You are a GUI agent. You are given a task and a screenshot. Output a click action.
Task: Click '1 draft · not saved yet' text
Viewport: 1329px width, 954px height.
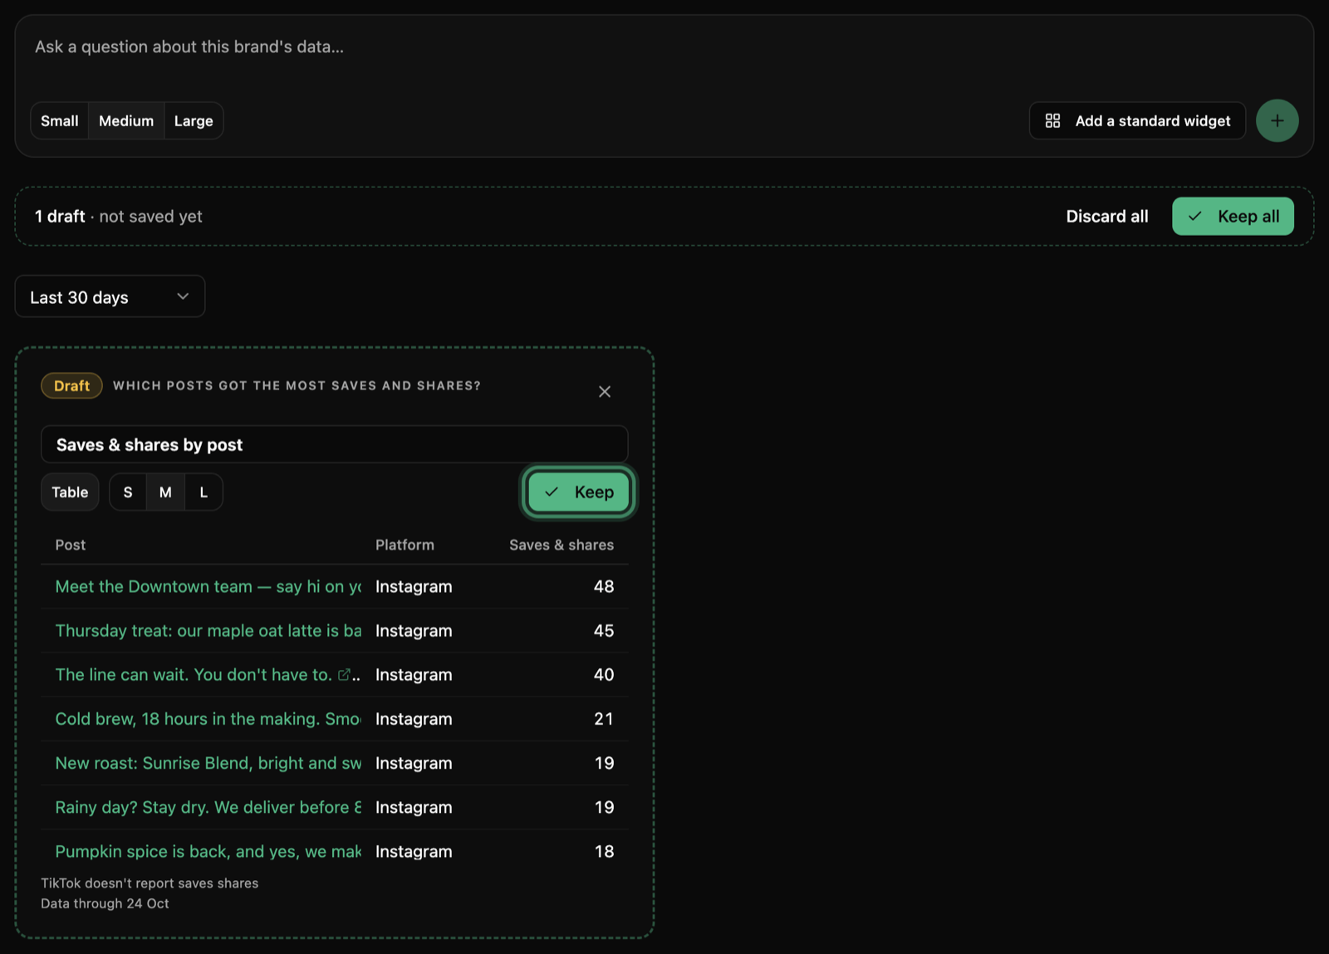coord(118,216)
